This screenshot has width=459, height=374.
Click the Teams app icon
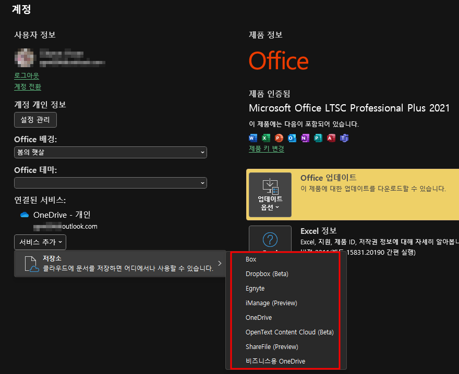(344, 138)
